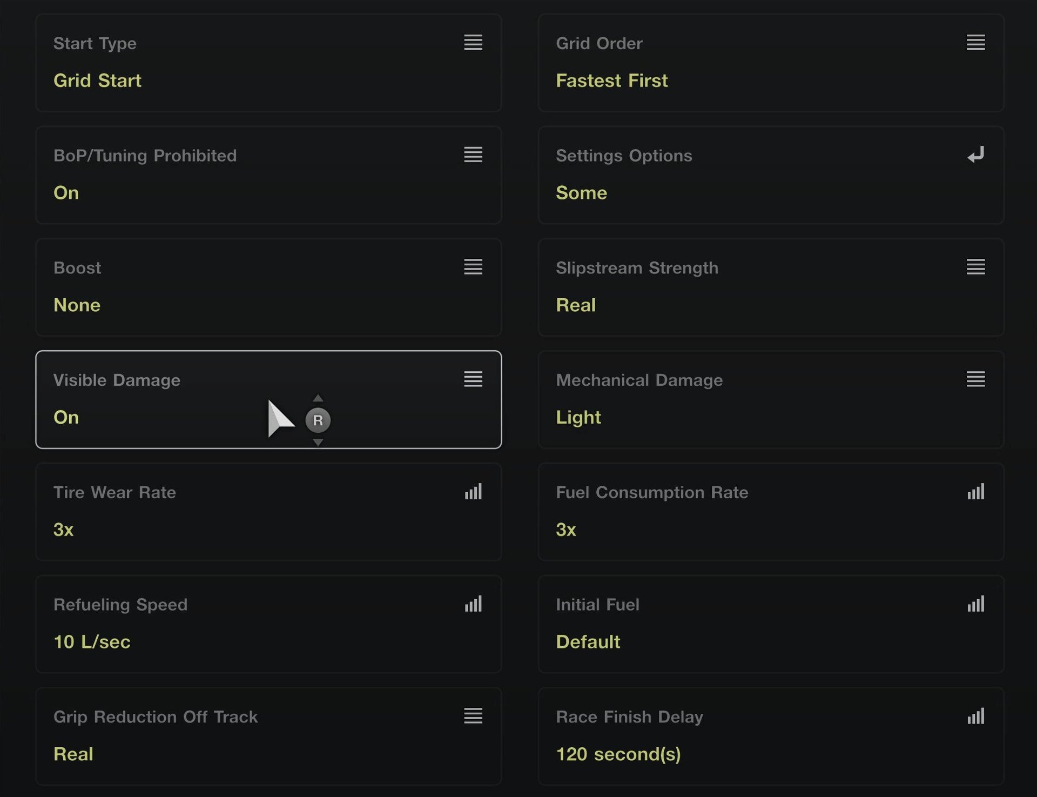Expand the Grip Reduction Off Track options
This screenshot has width=1037, height=797.
point(473,716)
